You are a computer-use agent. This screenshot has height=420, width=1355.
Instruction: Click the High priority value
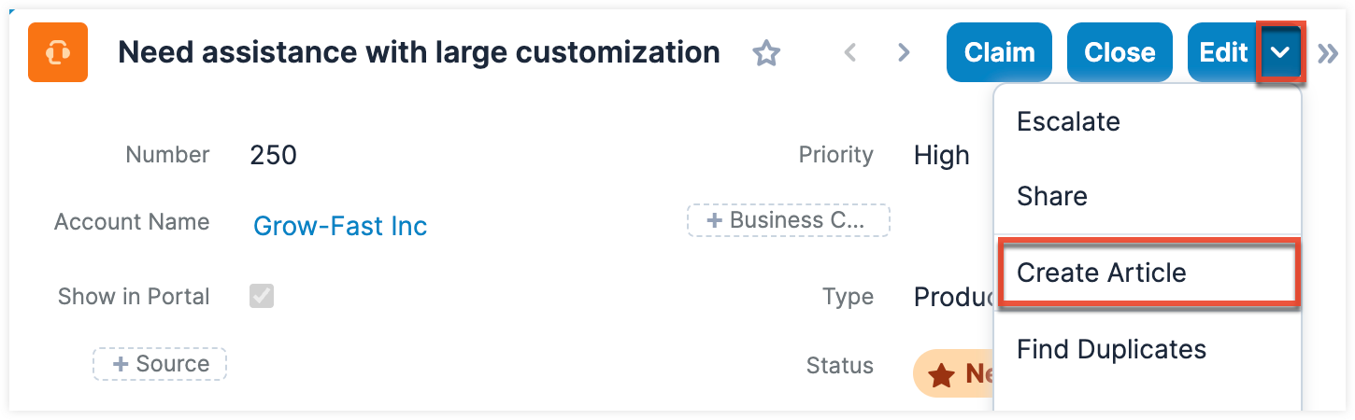[x=941, y=155]
